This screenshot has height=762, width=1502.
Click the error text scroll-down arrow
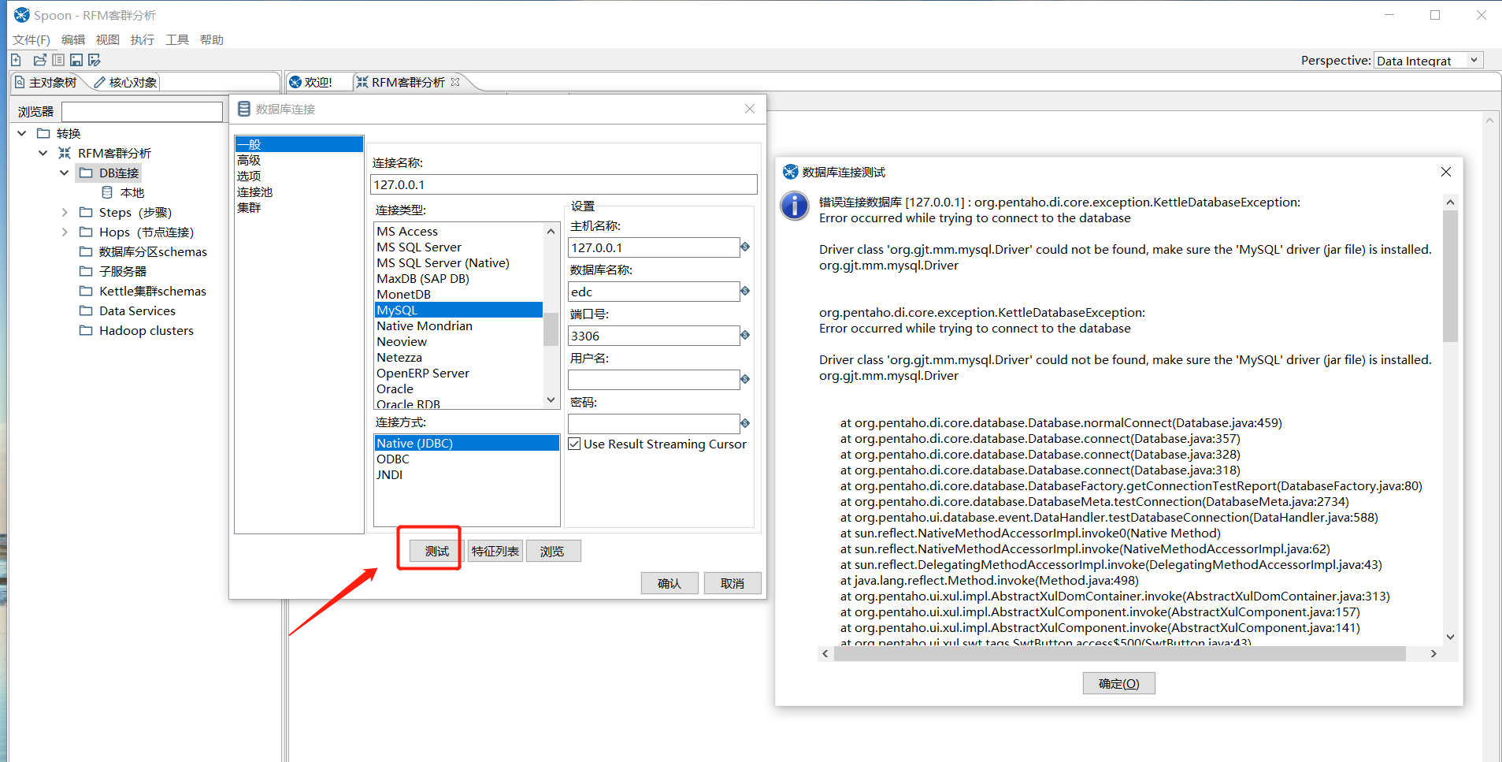click(x=1451, y=637)
